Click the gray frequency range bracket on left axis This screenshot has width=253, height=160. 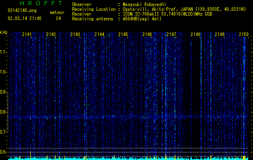coord(8,112)
